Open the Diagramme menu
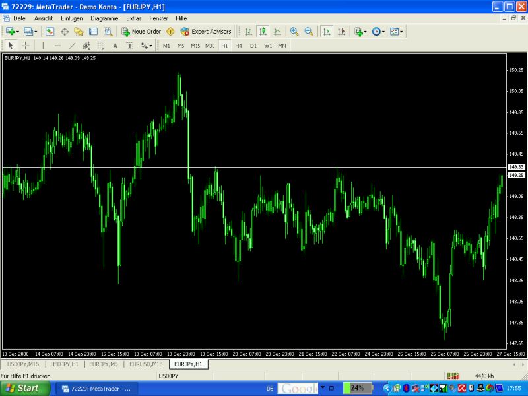528x396 pixels. click(105, 18)
